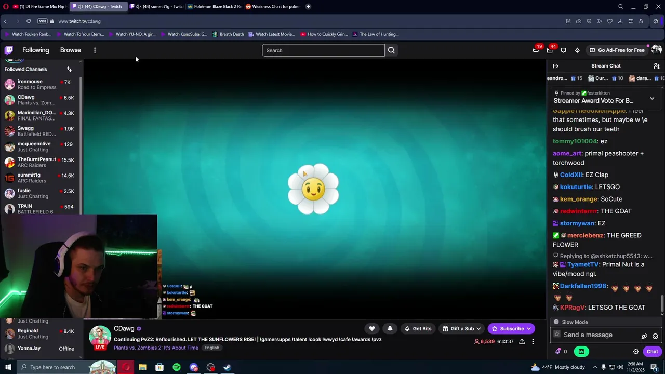The image size is (665, 374).
Task: Open Breath Death bookmark
Action: (228, 34)
